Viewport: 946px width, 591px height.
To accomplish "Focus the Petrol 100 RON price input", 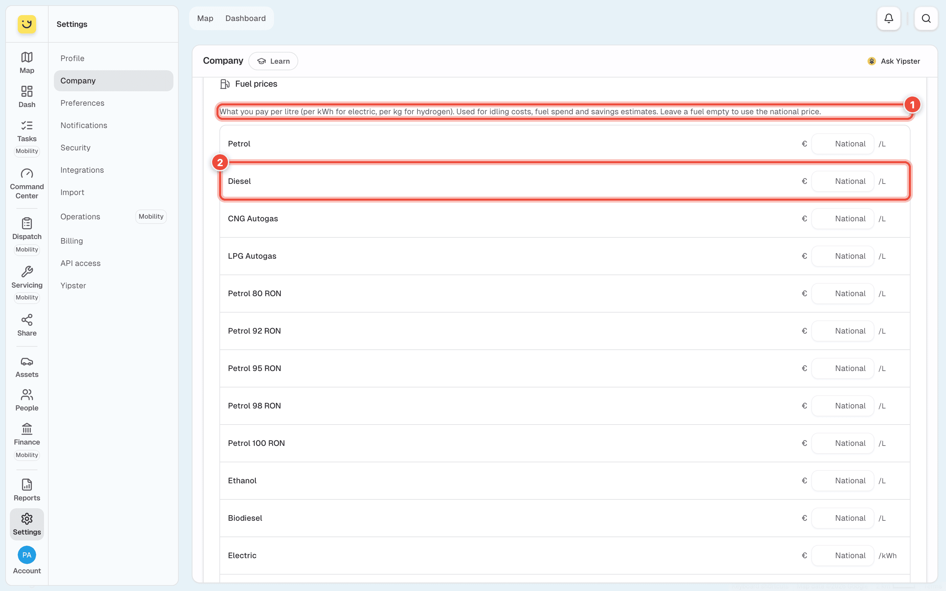I will point(843,443).
